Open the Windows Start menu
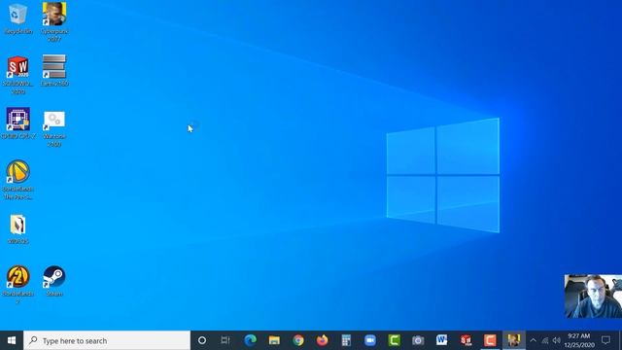 point(12,340)
